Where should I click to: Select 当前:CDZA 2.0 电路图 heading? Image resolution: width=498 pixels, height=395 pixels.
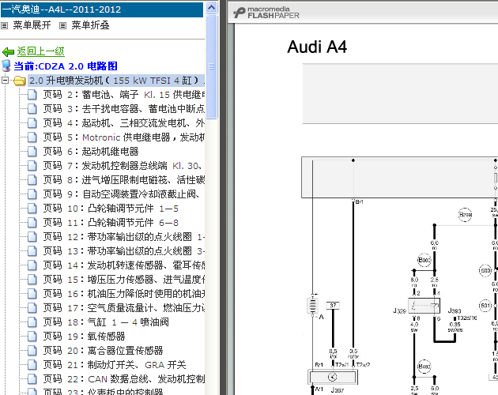pyautogui.click(x=66, y=66)
